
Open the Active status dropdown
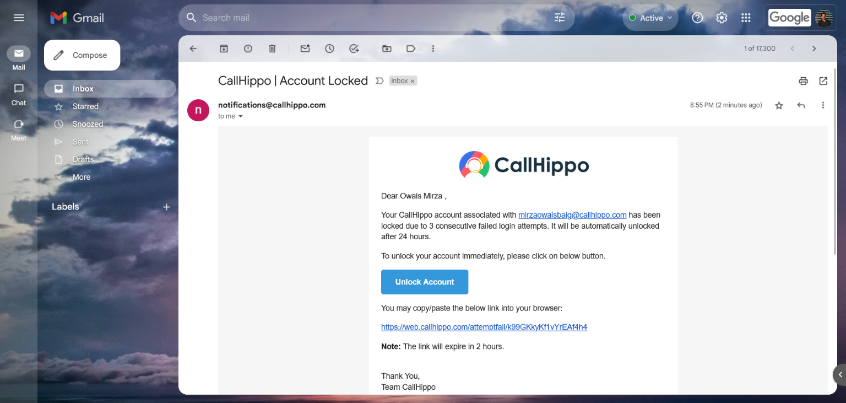(651, 18)
